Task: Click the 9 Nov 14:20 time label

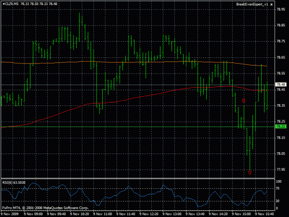Action: 218,214
